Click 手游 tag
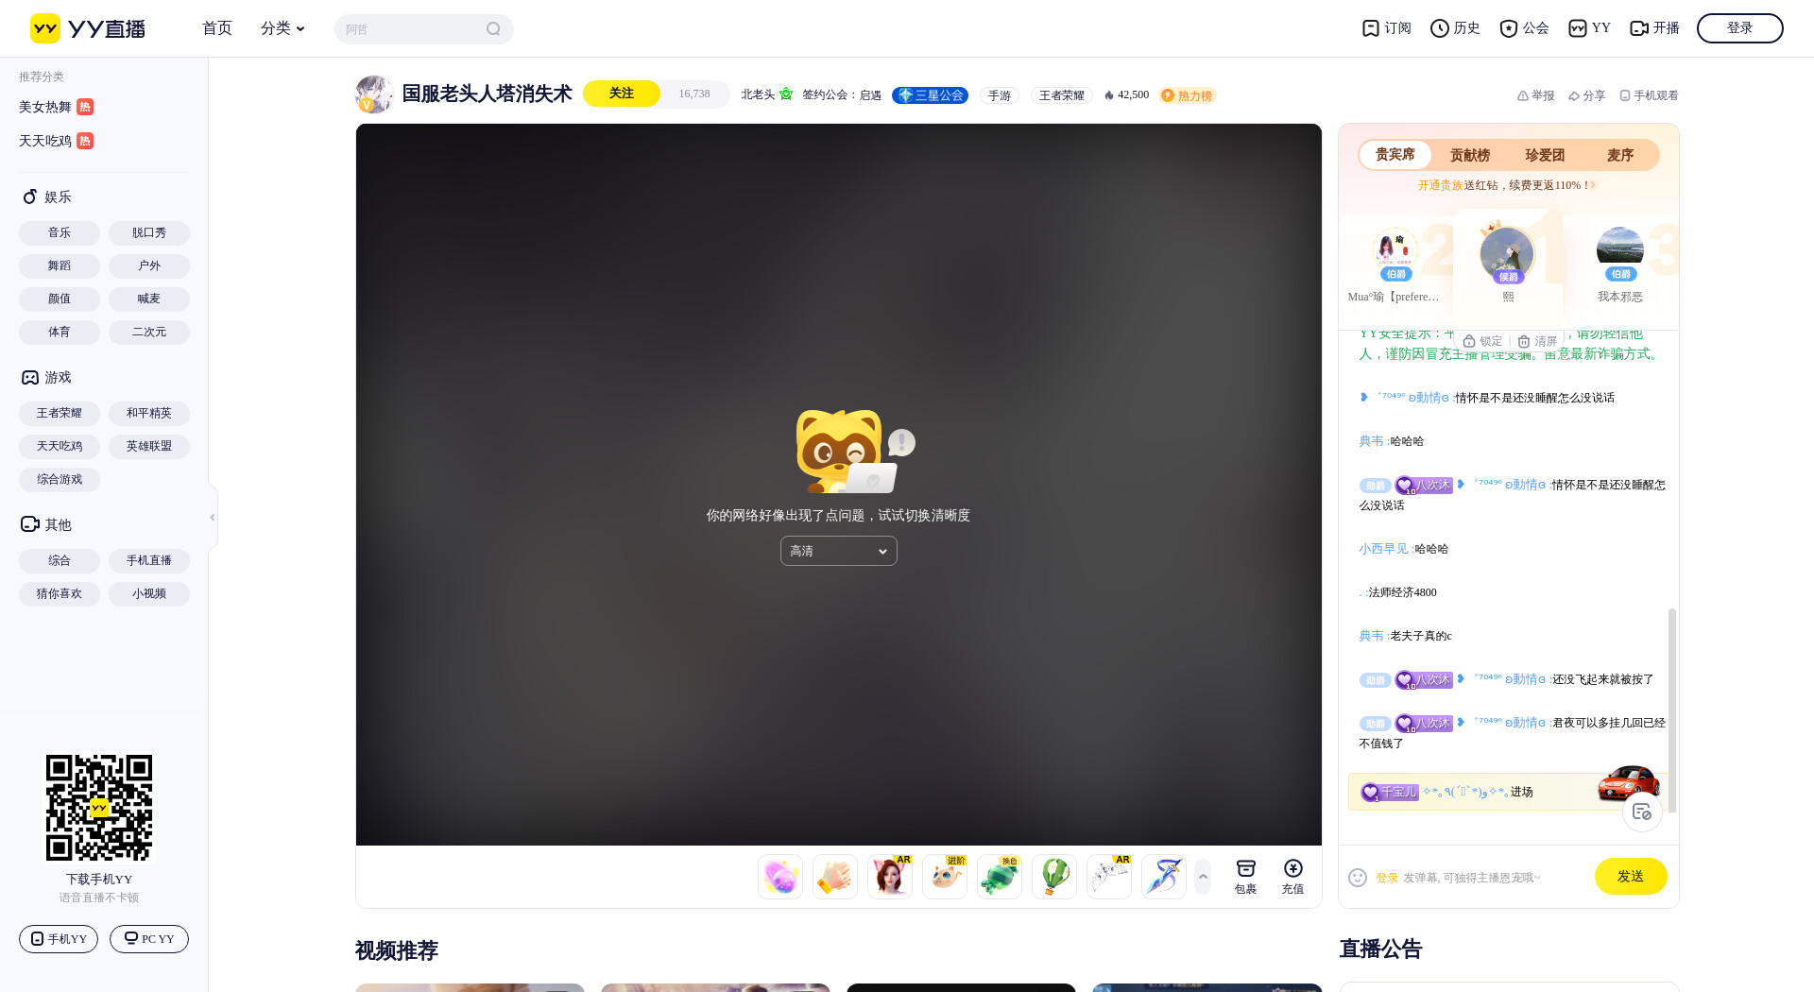 pyautogui.click(x=1000, y=95)
